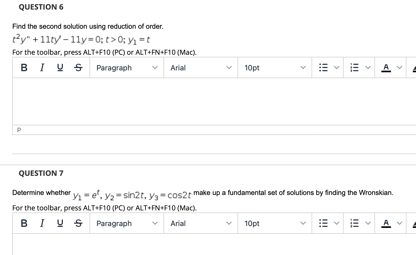
Task: Toggle italic formatting in Question 7
Action: coord(42,223)
